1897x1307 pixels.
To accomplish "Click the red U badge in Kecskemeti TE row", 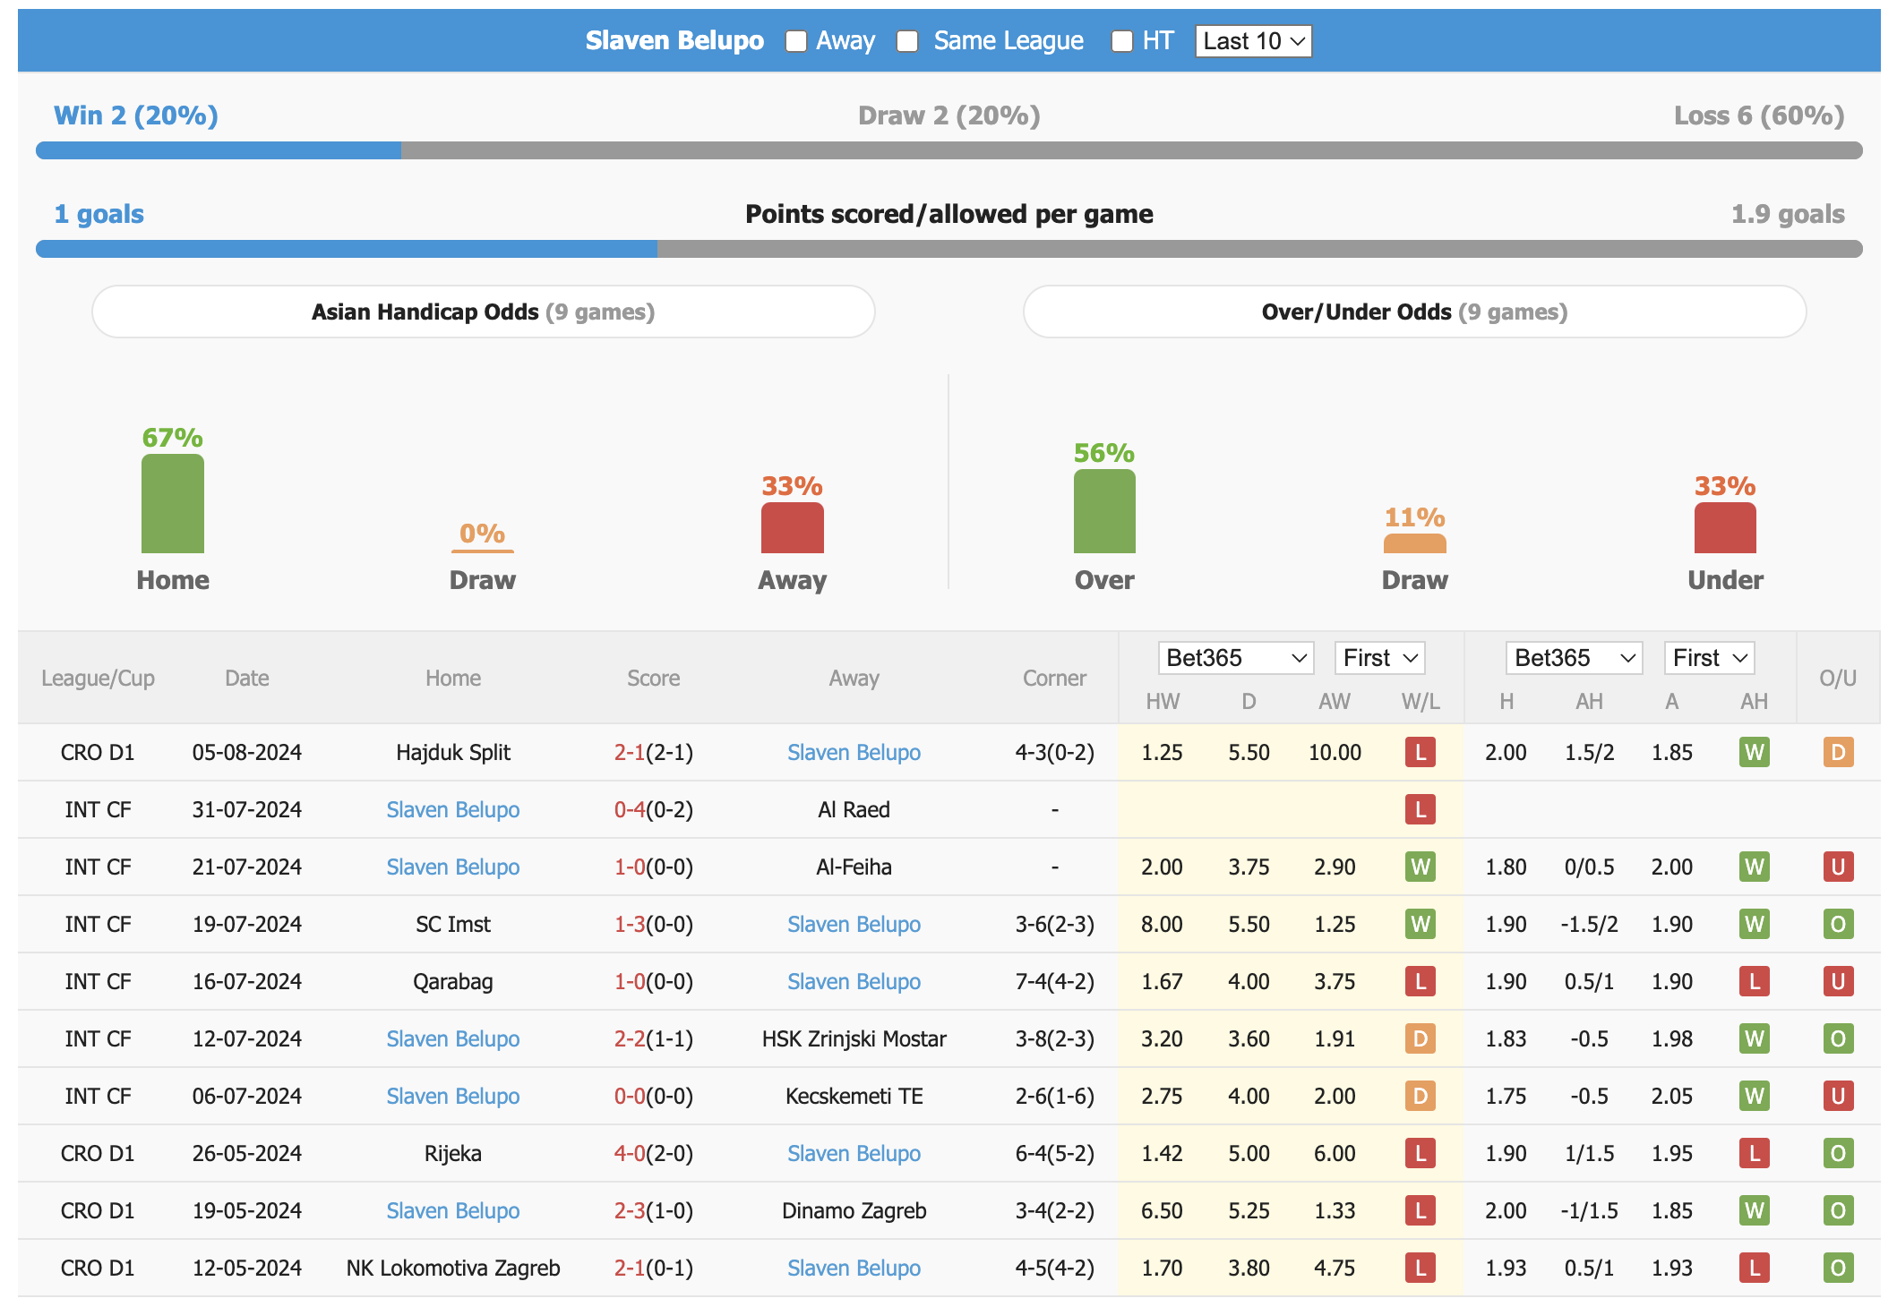I will (x=1838, y=1096).
